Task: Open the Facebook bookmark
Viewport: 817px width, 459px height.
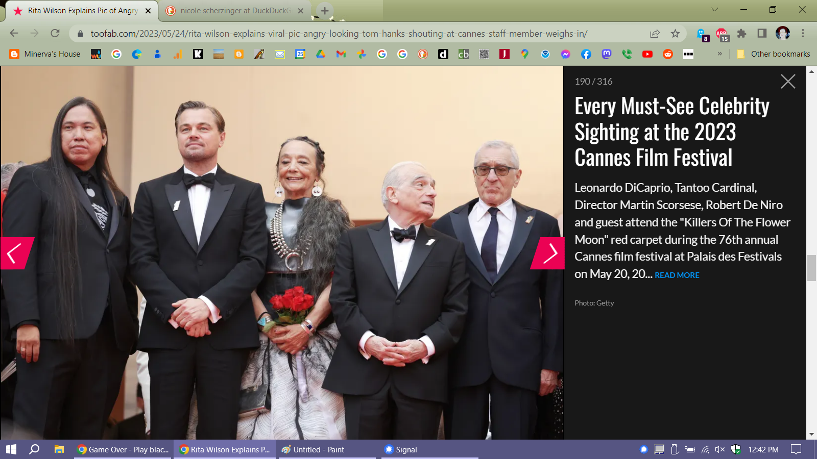Action: [586, 54]
